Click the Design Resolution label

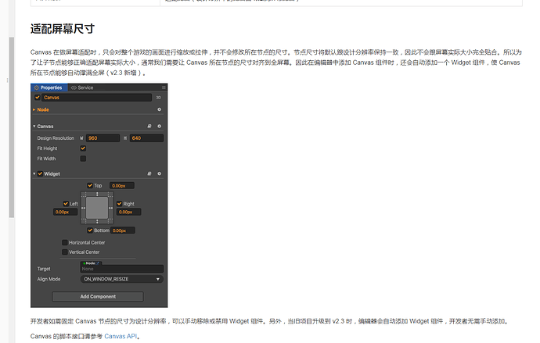[x=56, y=138]
